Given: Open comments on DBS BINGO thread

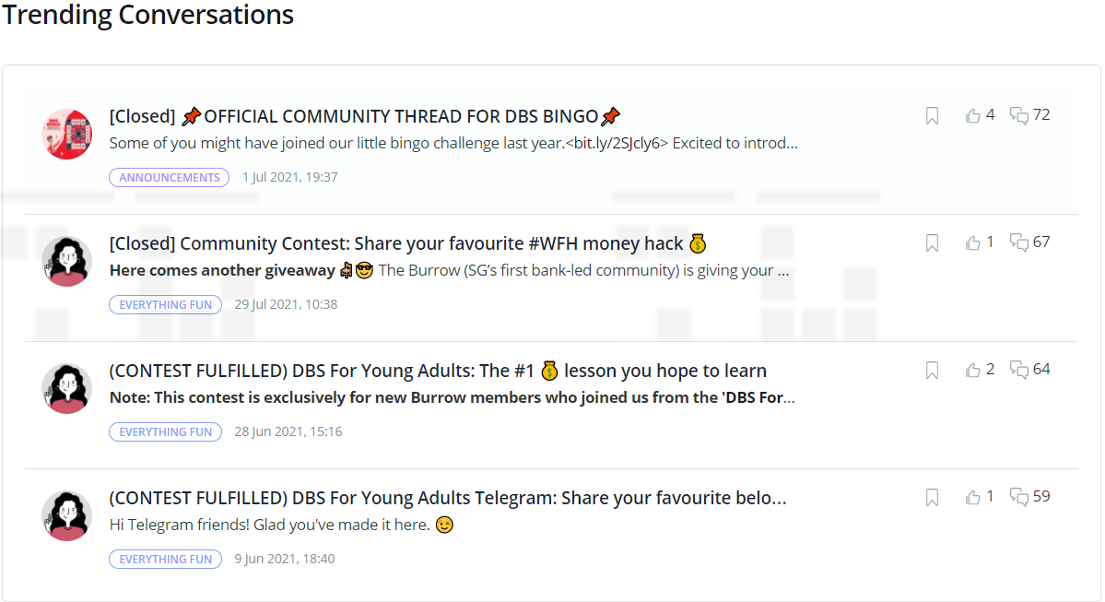Looking at the screenshot, I should (x=1020, y=115).
